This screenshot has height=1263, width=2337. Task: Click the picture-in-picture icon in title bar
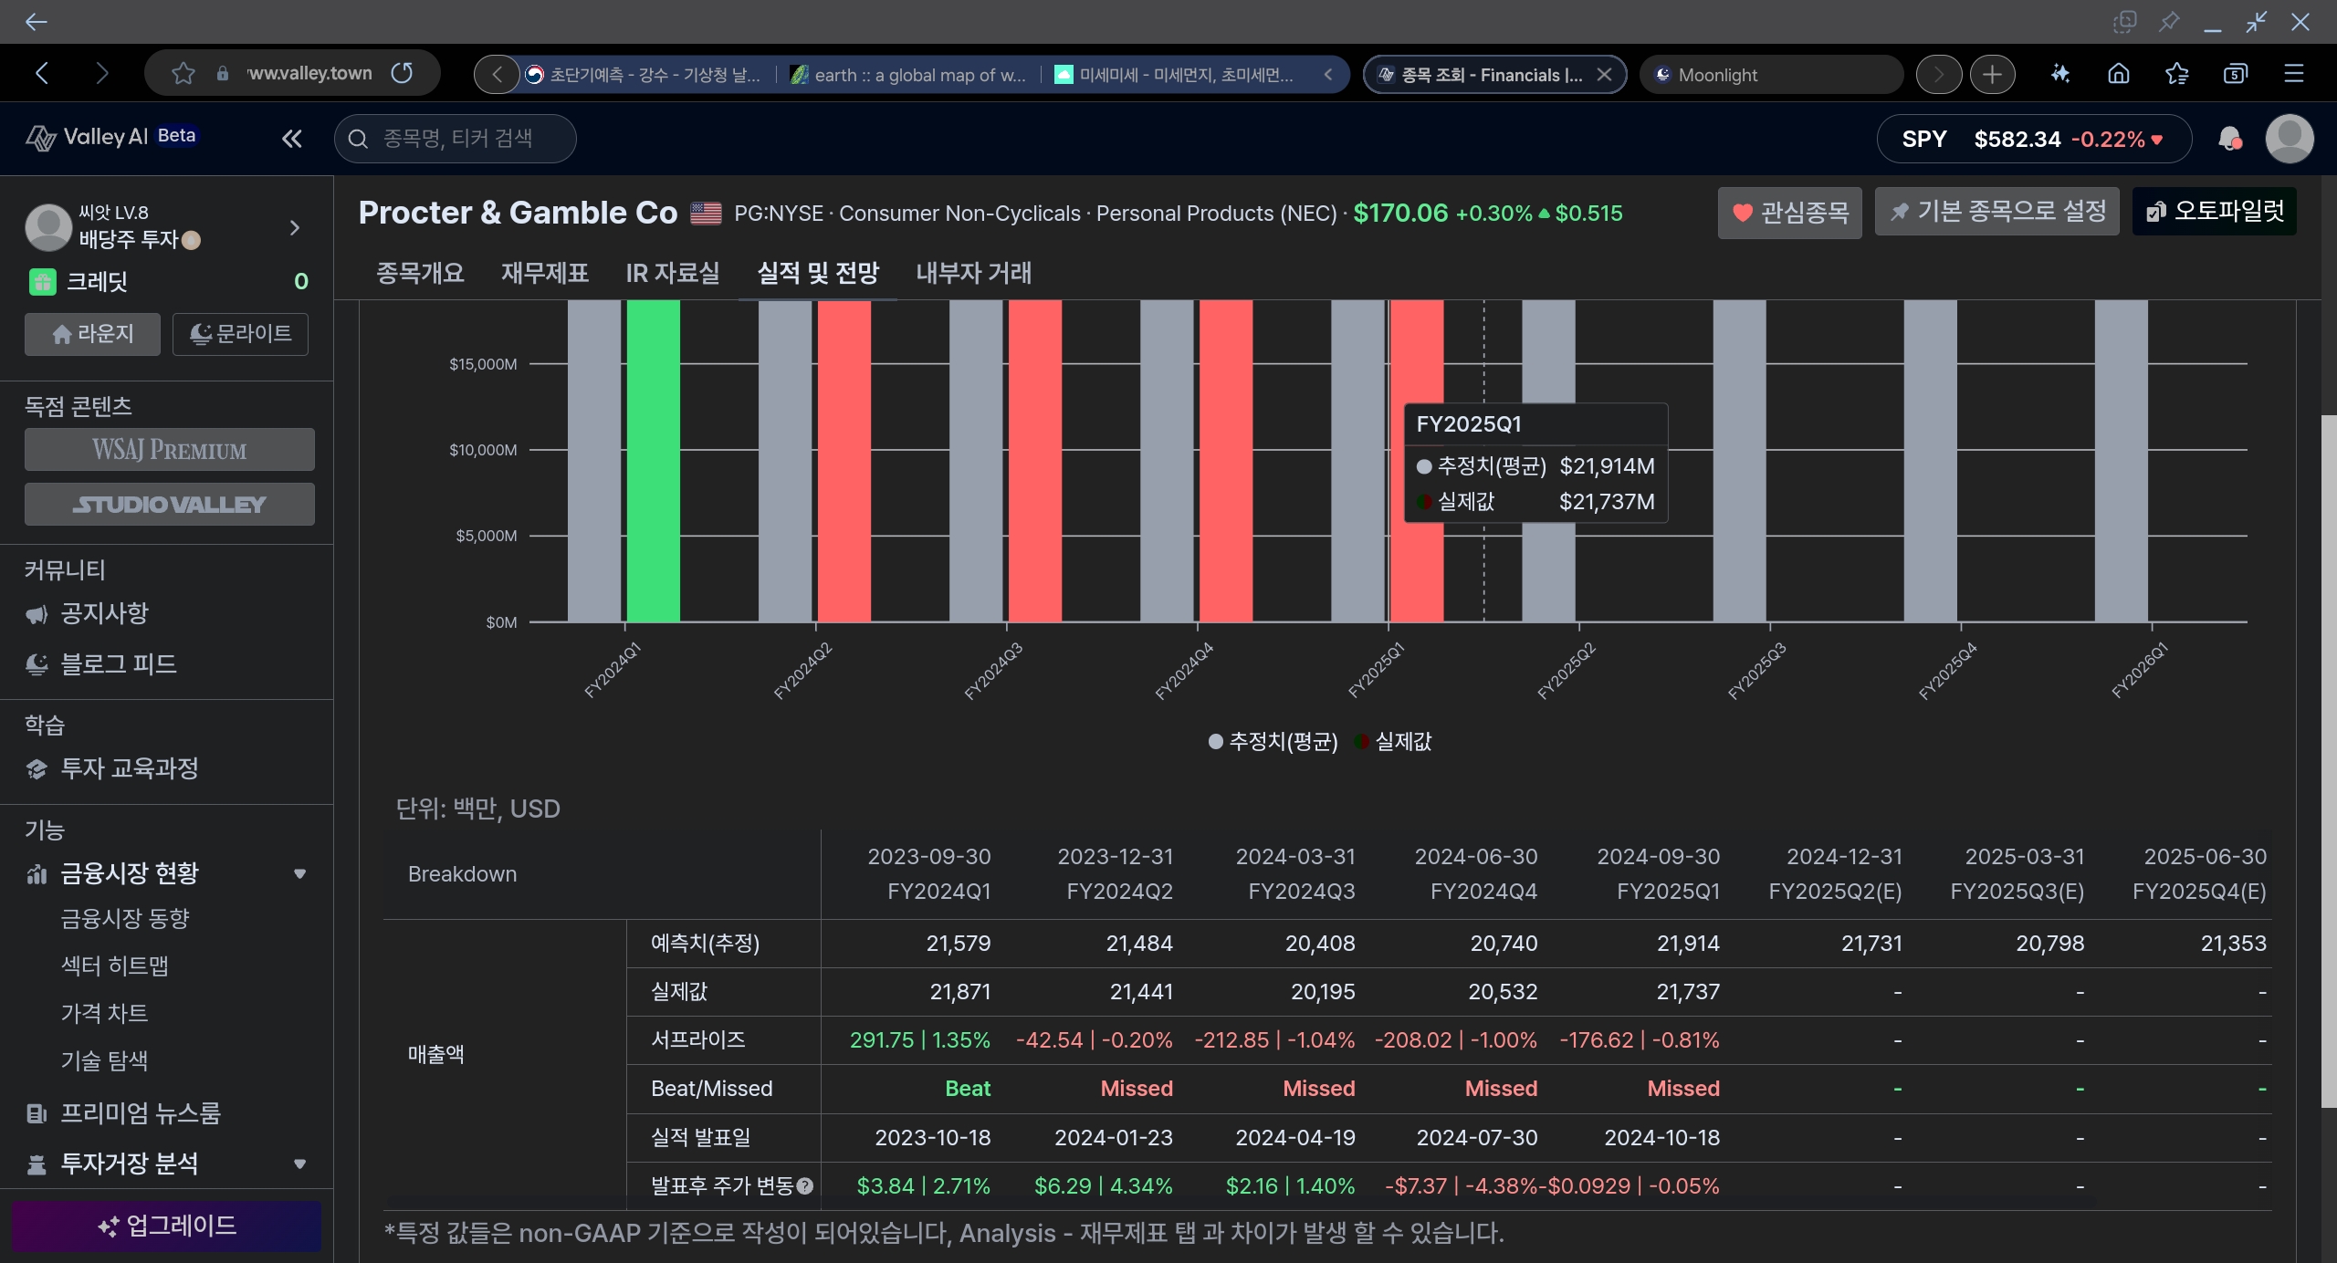tap(2125, 21)
